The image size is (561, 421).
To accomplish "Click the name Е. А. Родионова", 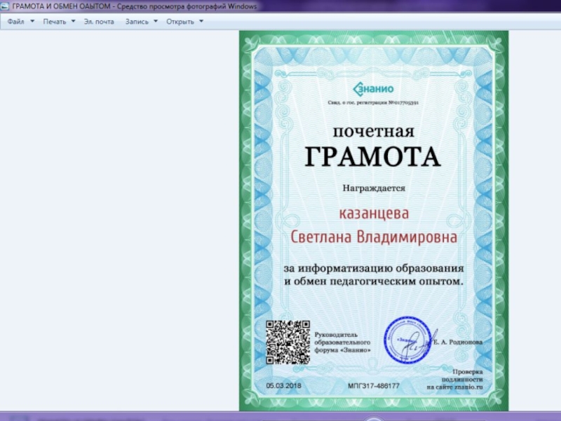I will point(458,342).
